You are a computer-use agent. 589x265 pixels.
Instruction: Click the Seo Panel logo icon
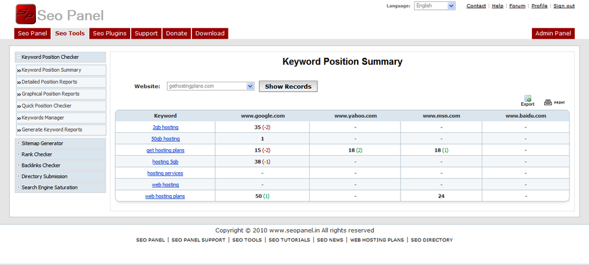(x=25, y=14)
